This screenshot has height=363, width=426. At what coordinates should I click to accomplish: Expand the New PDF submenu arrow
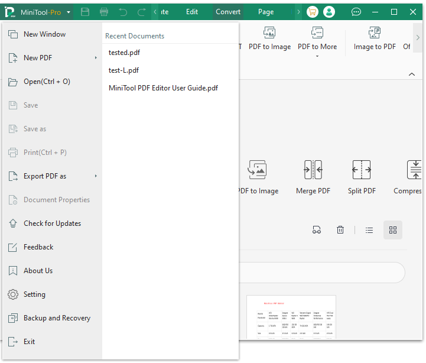96,58
